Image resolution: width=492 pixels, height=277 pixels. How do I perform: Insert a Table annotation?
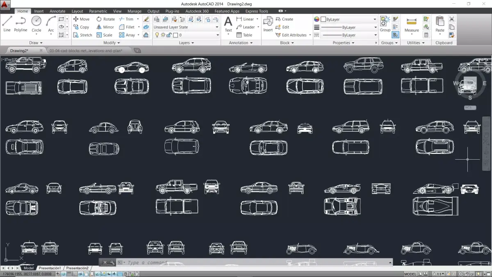pyautogui.click(x=244, y=35)
